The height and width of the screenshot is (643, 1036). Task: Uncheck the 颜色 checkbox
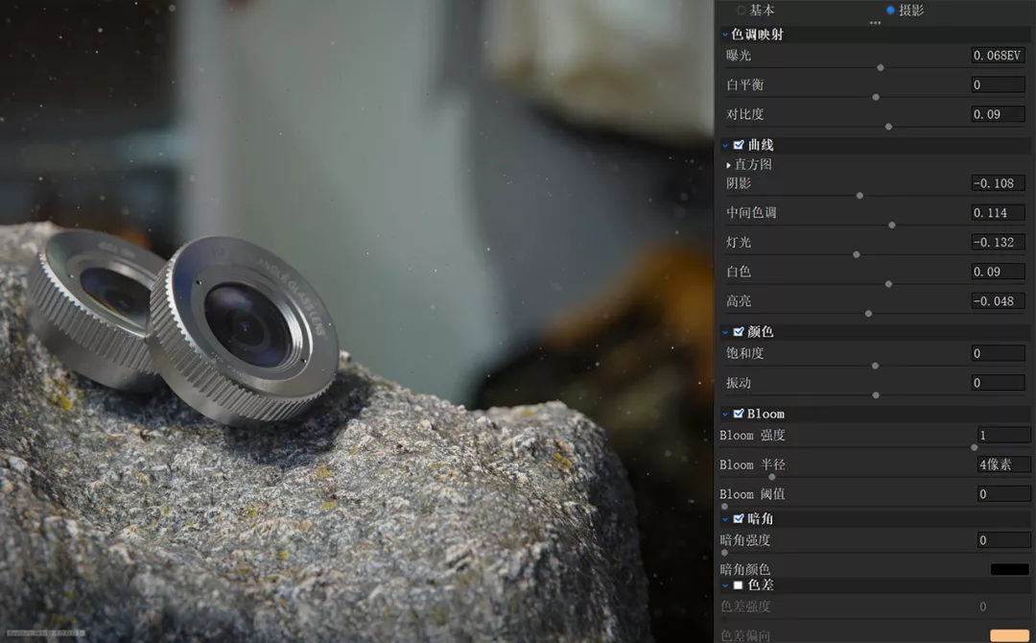[739, 332]
